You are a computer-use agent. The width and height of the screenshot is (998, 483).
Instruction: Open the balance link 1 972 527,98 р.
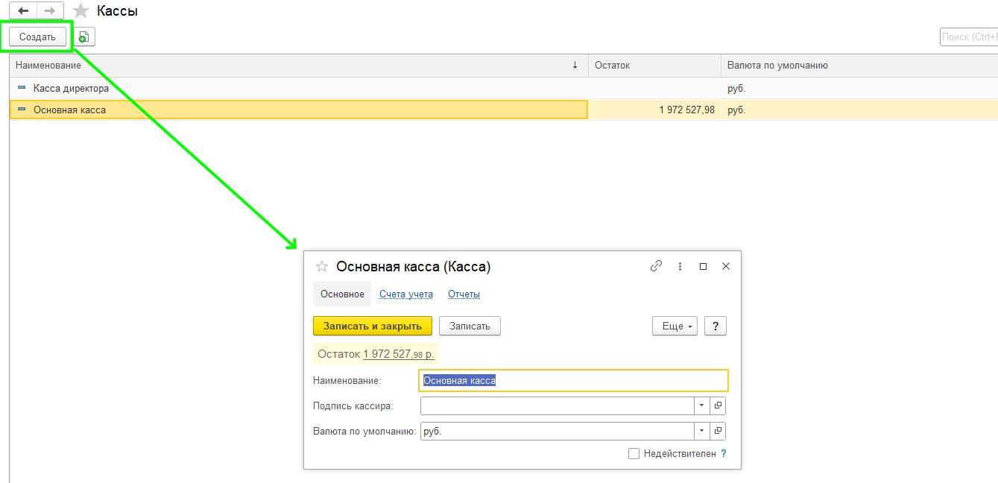tap(399, 354)
